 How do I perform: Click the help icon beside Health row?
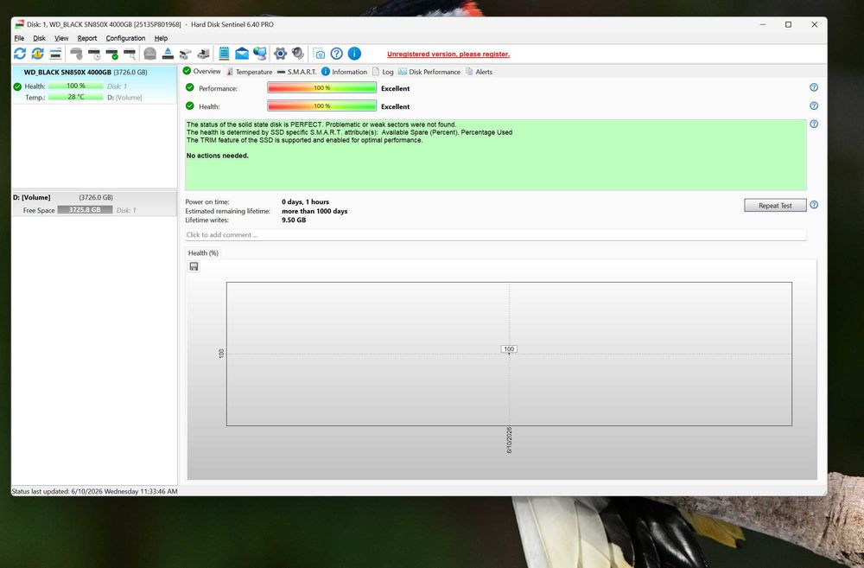[814, 105]
